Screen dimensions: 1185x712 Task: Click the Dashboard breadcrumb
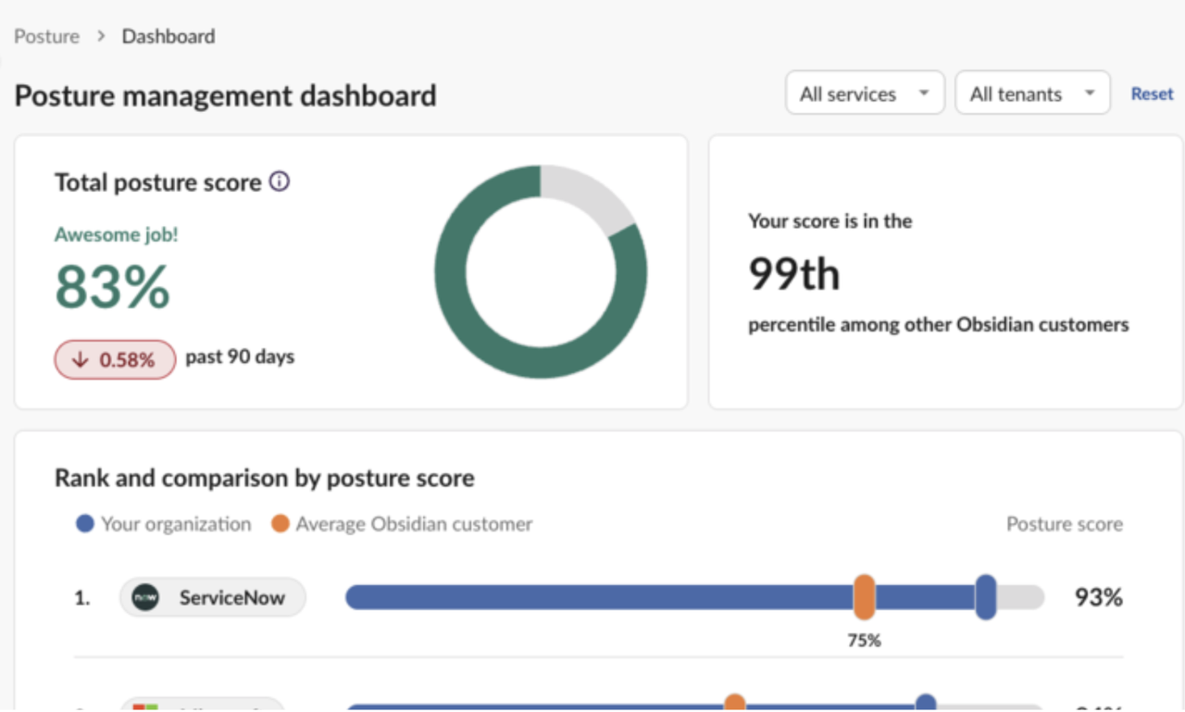click(168, 36)
